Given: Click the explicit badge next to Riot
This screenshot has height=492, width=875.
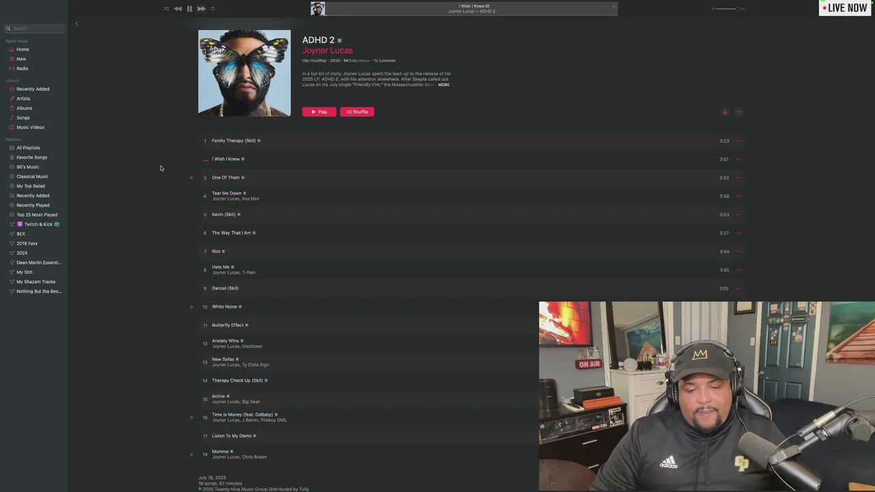Looking at the screenshot, I should pos(224,251).
